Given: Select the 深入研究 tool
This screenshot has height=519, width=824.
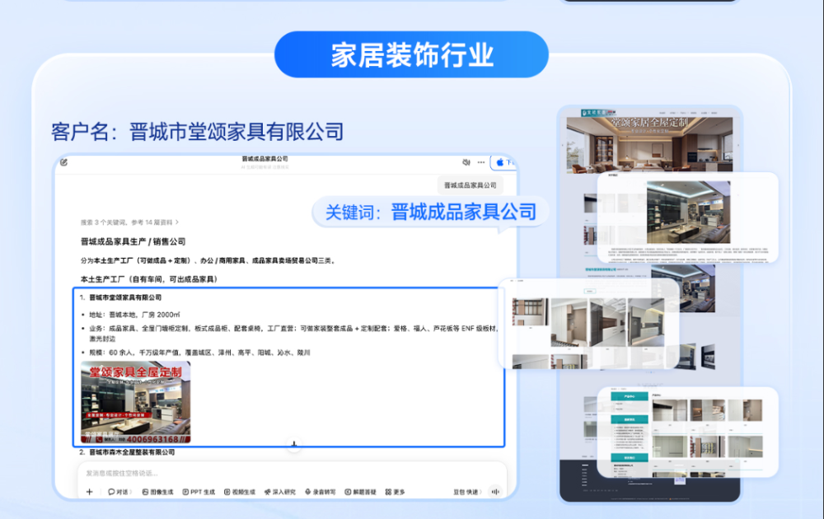Looking at the screenshot, I should pos(279,492).
